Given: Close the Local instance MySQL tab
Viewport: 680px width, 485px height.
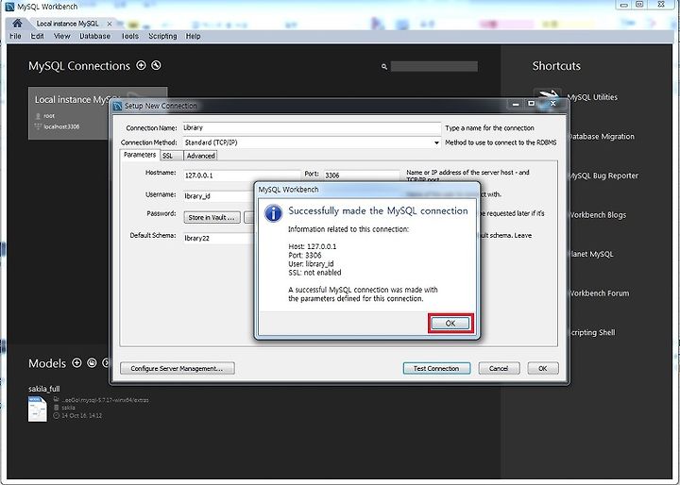Looking at the screenshot, I should click(110, 24).
